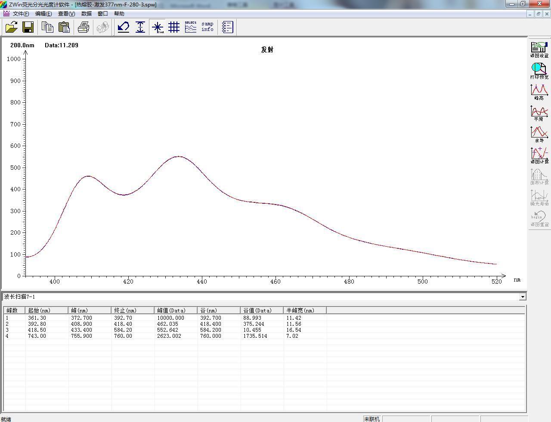Paste using the clipboard icon
The width and height of the screenshot is (551, 422).
64,28
